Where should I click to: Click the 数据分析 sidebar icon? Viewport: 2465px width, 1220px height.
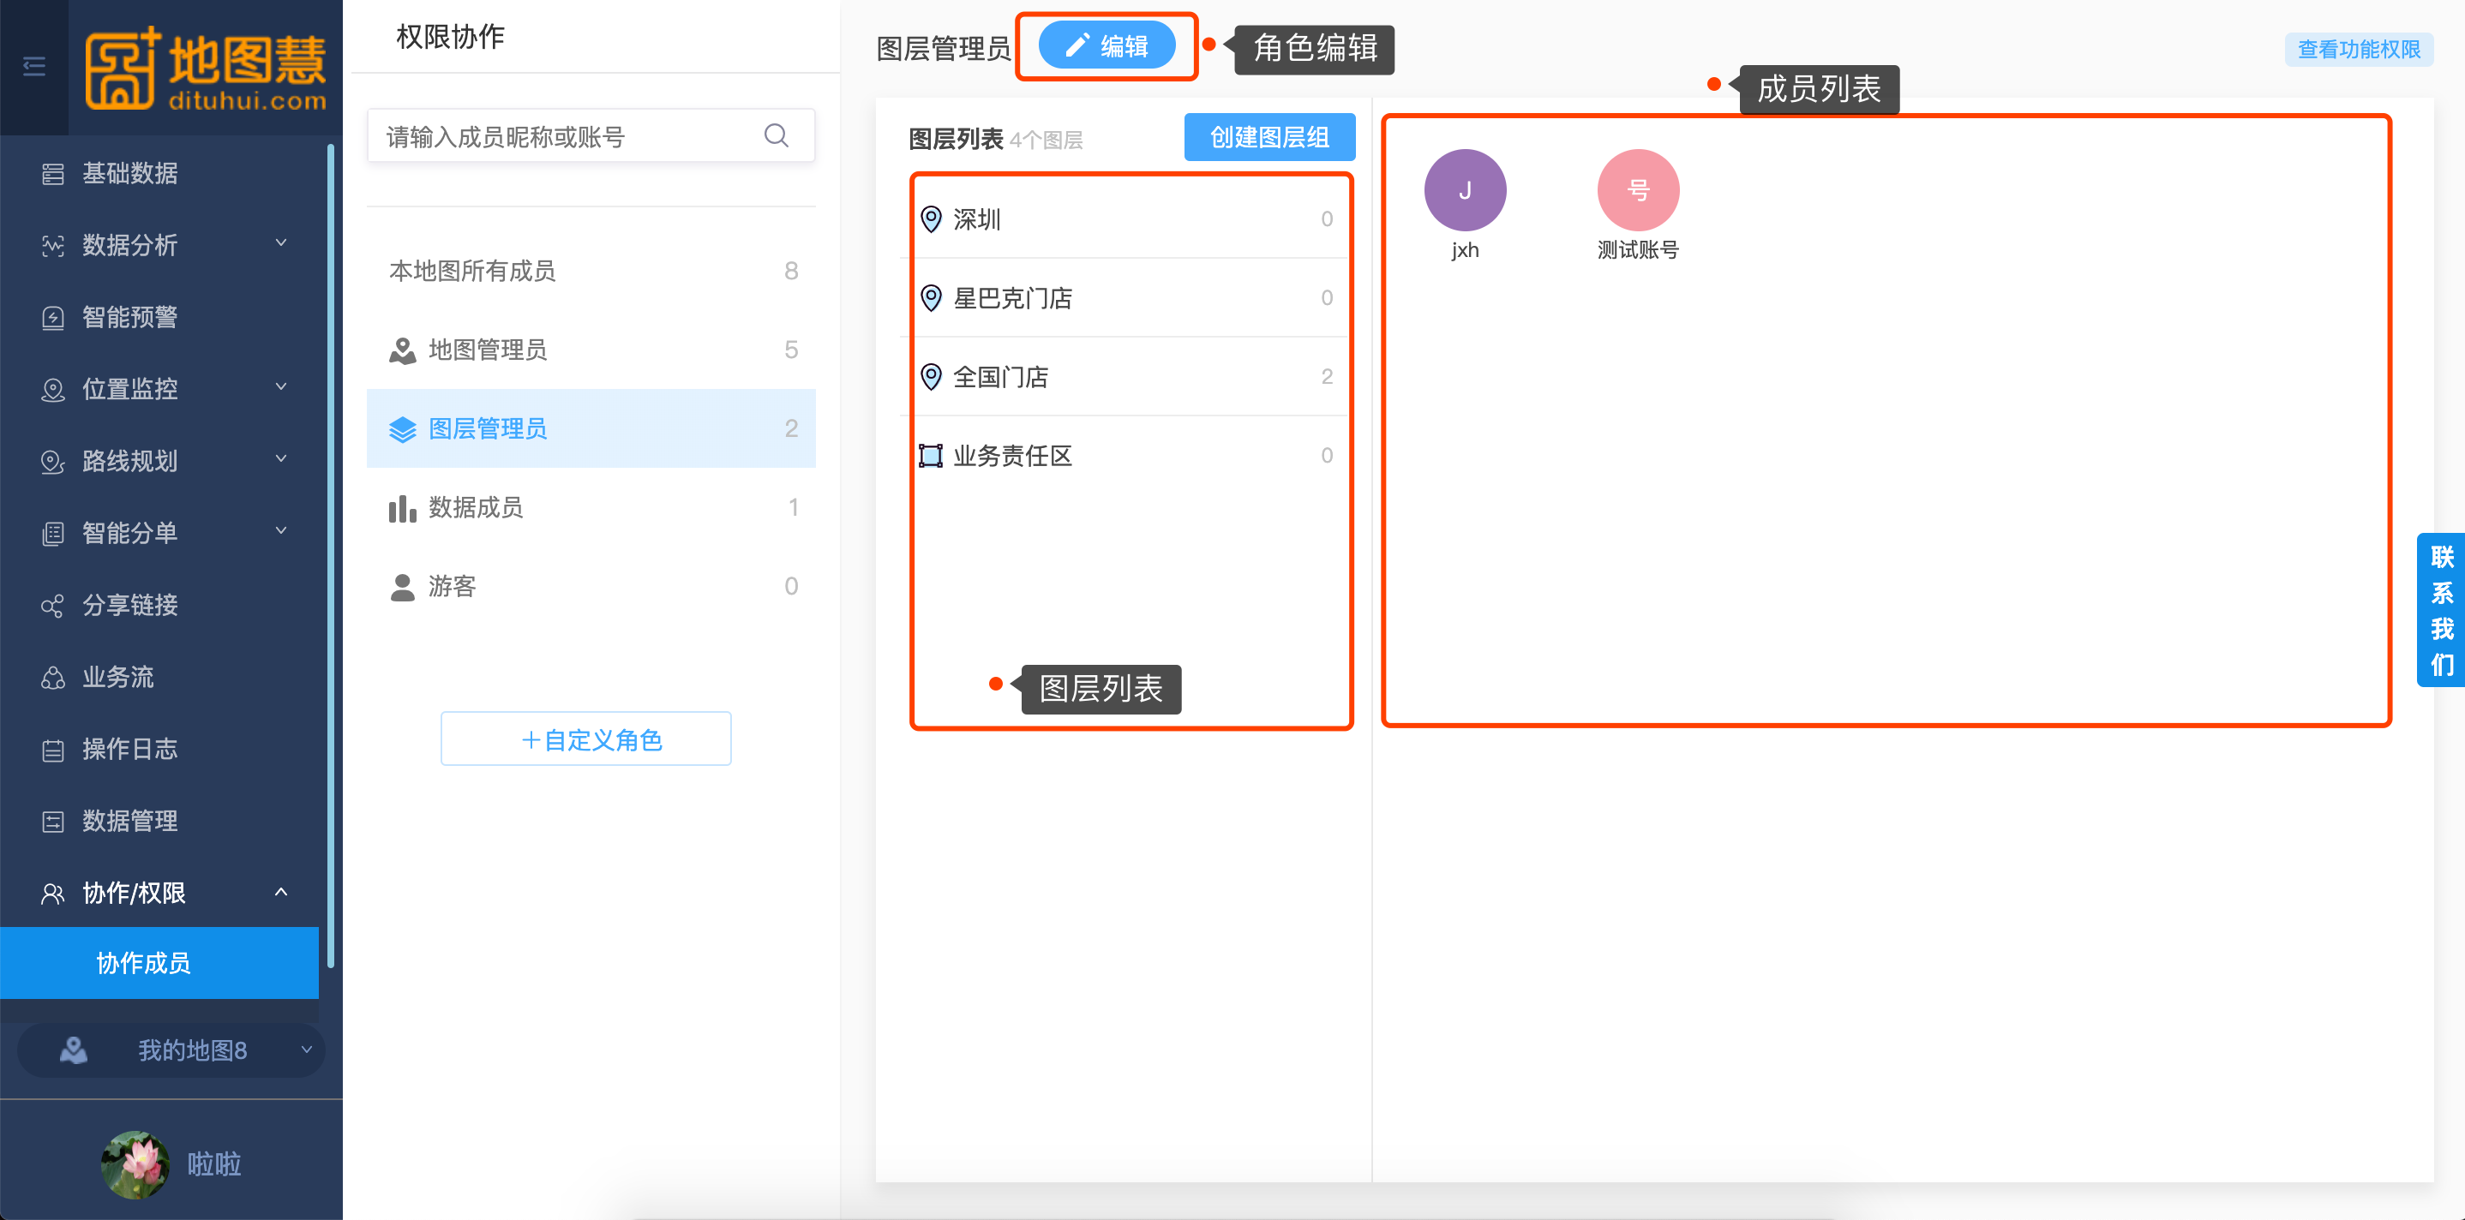tap(52, 246)
